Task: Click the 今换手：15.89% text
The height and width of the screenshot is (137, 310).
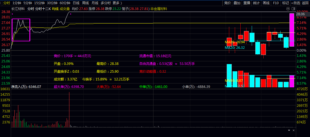Action: pos(95,79)
